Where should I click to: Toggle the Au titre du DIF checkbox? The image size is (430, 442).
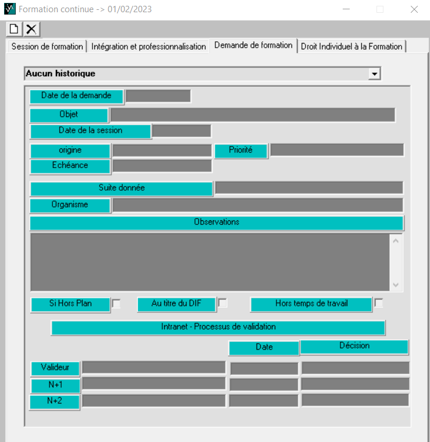222,303
